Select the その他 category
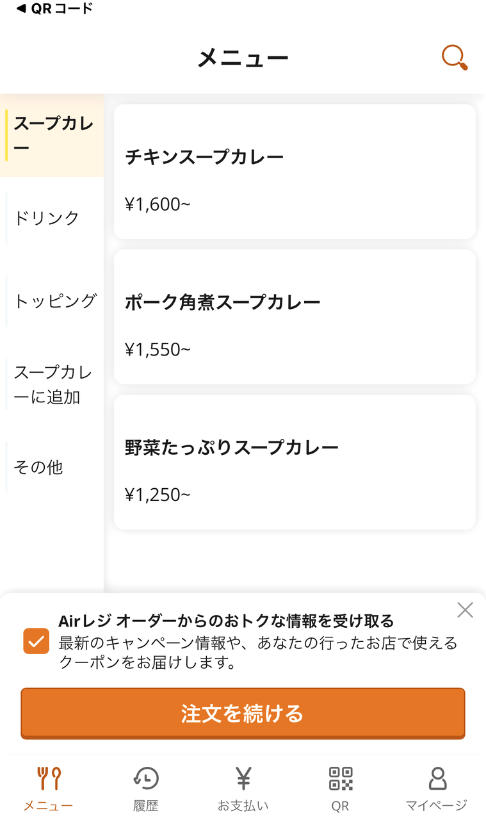 [38, 468]
